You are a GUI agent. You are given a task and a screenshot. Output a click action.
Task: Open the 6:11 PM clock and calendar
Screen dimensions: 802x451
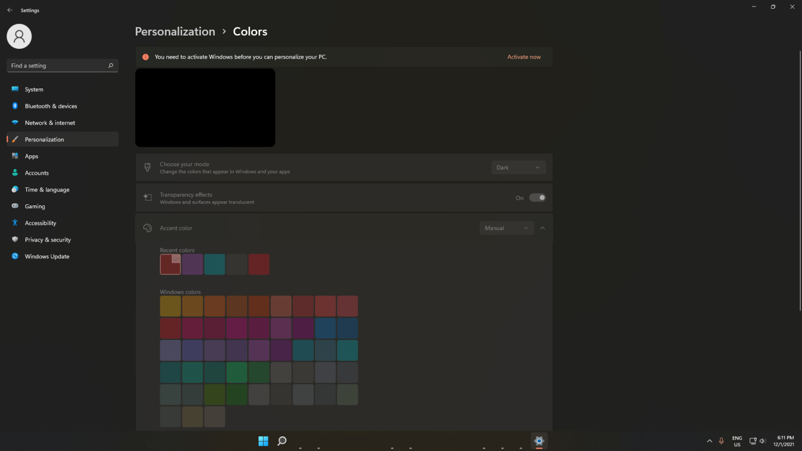click(785, 441)
